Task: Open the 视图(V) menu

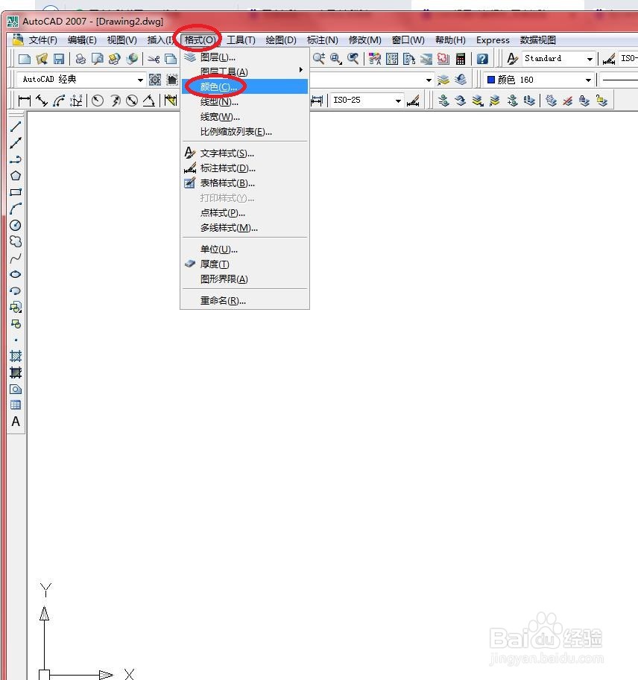Action: [x=122, y=40]
